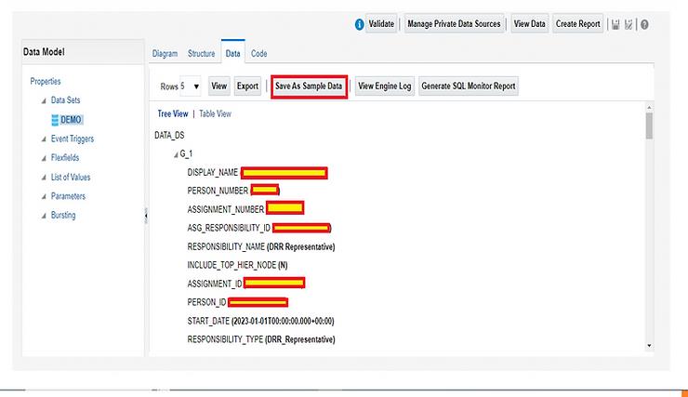Open Manage Private Data Sources

(454, 23)
